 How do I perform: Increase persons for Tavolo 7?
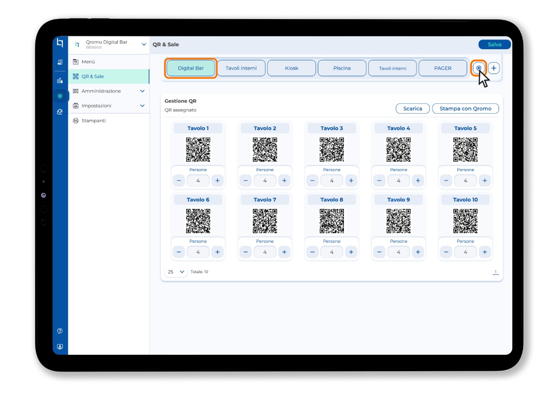click(284, 252)
